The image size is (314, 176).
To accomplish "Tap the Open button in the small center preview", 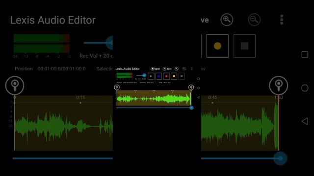I will point(156,69).
